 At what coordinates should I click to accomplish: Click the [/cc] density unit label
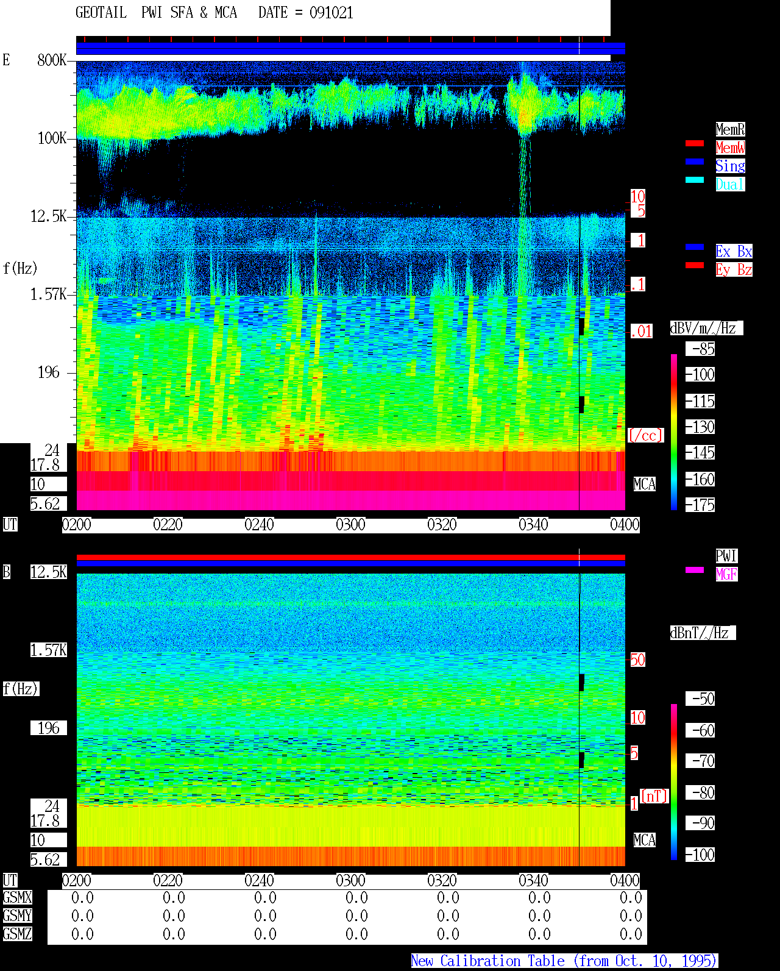coord(645,435)
